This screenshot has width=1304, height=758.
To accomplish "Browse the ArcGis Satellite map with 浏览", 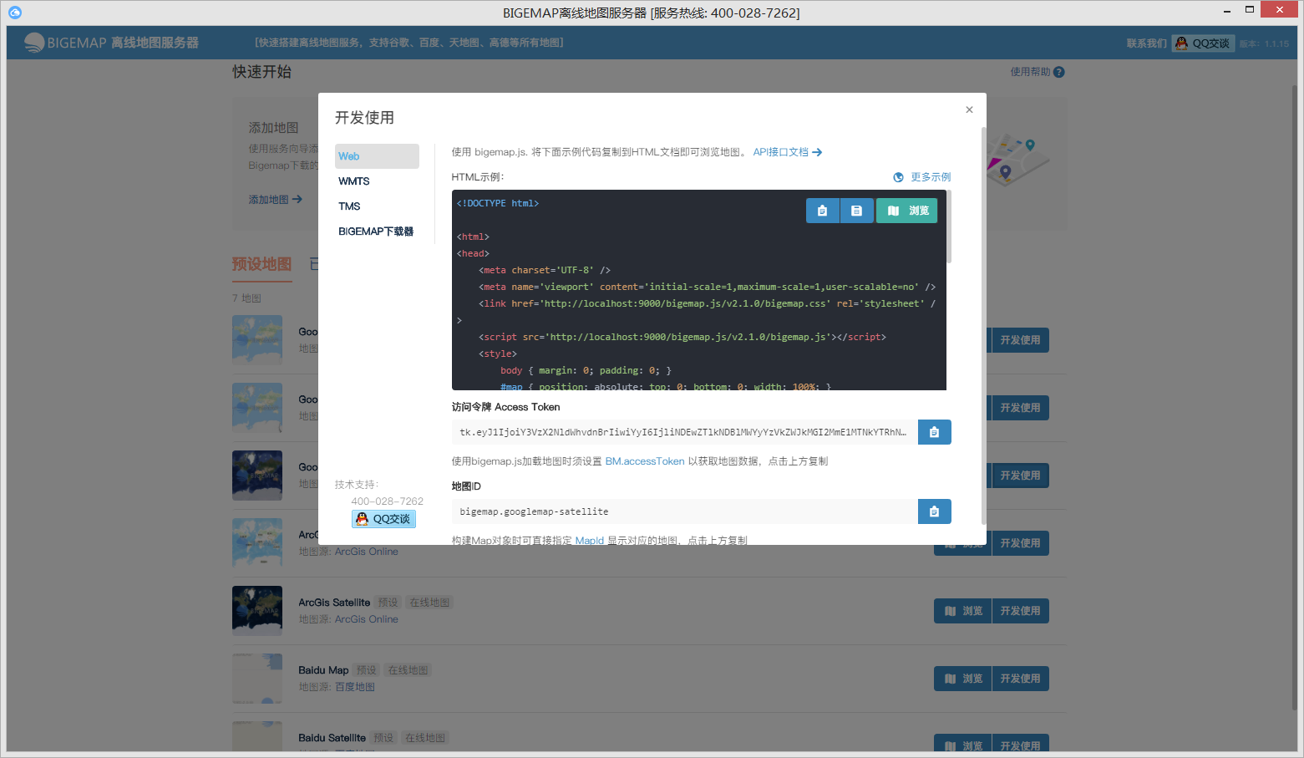I will point(963,611).
